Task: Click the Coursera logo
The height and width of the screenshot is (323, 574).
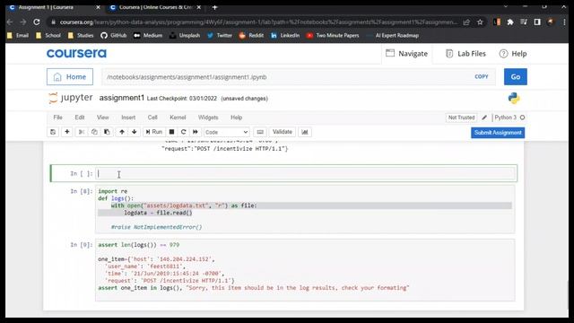Action: point(76,54)
